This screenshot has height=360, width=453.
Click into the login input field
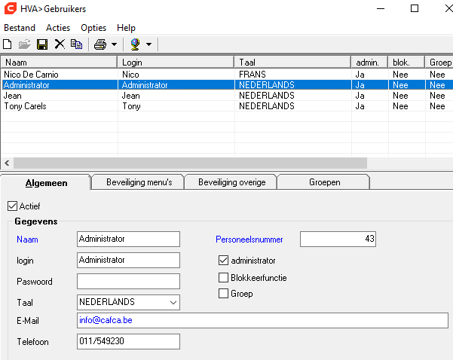(128, 260)
